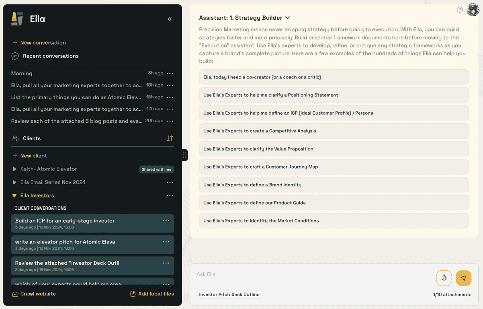Open options for Build an ICP conversation
The width and height of the screenshot is (483, 309).
coord(166,221)
